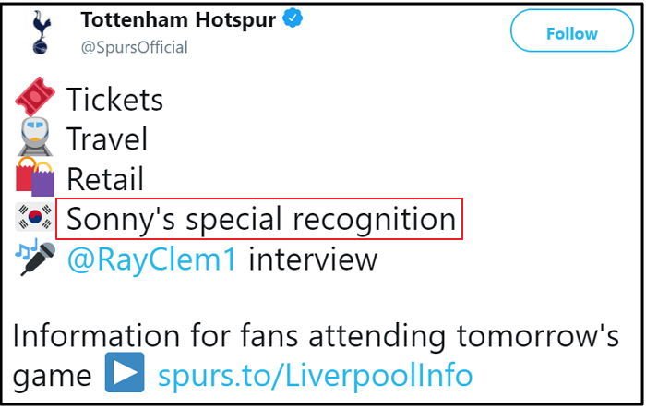Open the spurs.to/LiverpoolInfo link
This screenshot has height=409, width=646.
(x=316, y=375)
